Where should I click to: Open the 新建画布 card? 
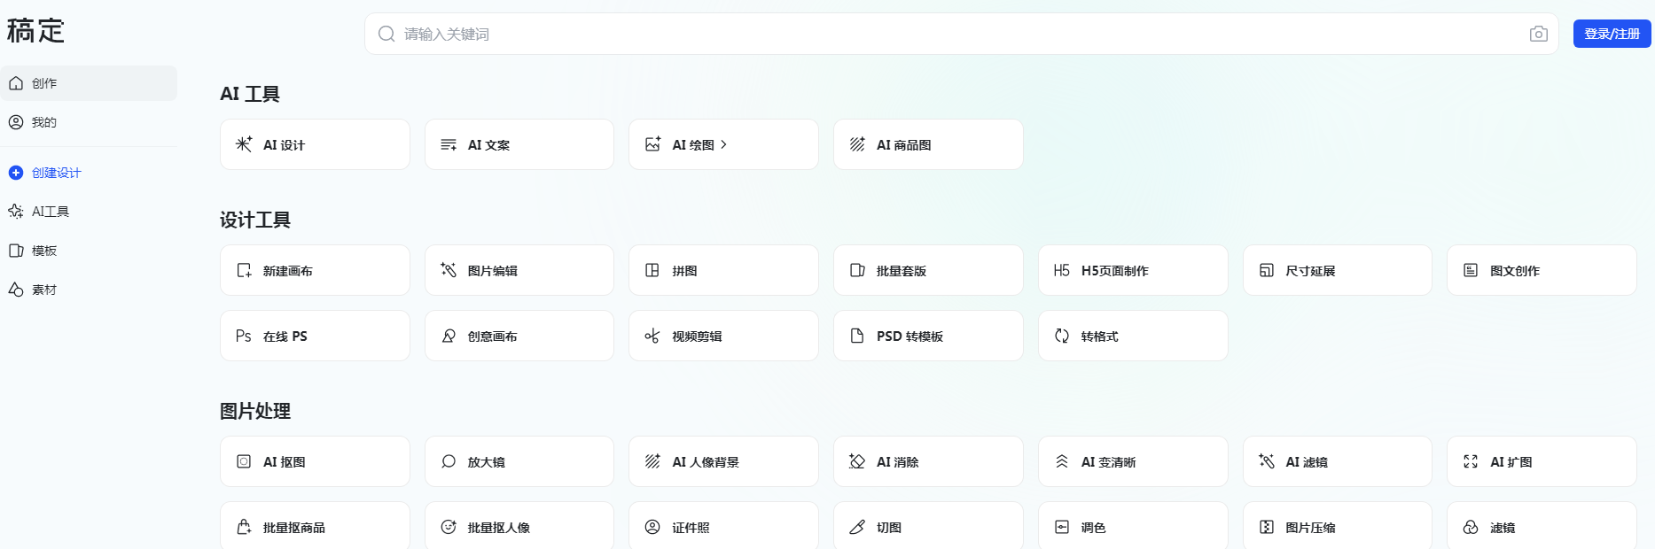pos(315,270)
